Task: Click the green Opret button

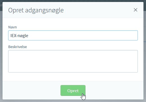Action: point(73,90)
